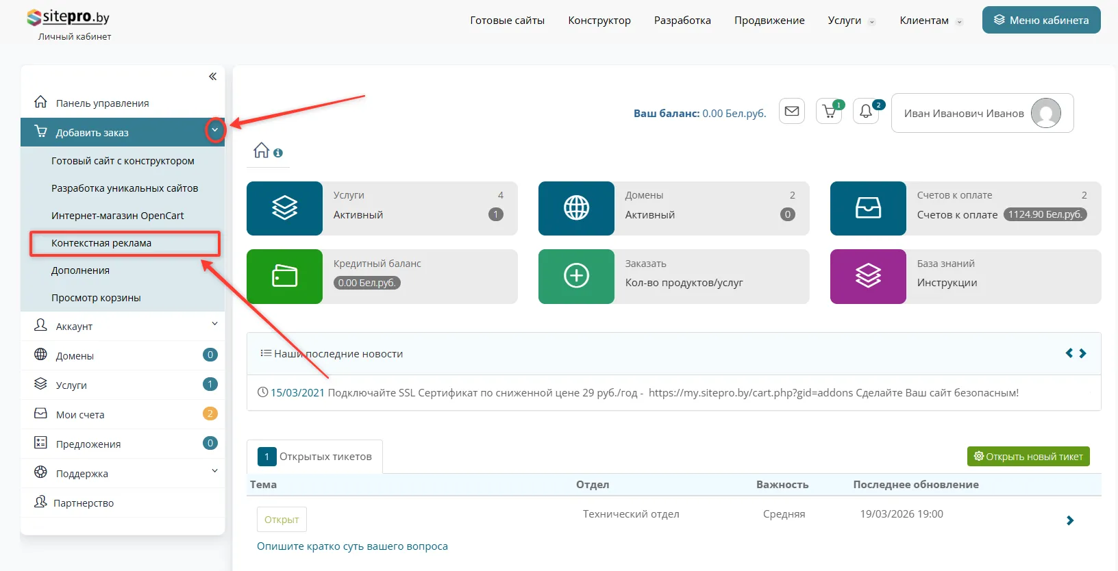The height and width of the screenshot is (571, 1118).
Task: Click Открыть новый тикет button
Action: click(1028, 457)
